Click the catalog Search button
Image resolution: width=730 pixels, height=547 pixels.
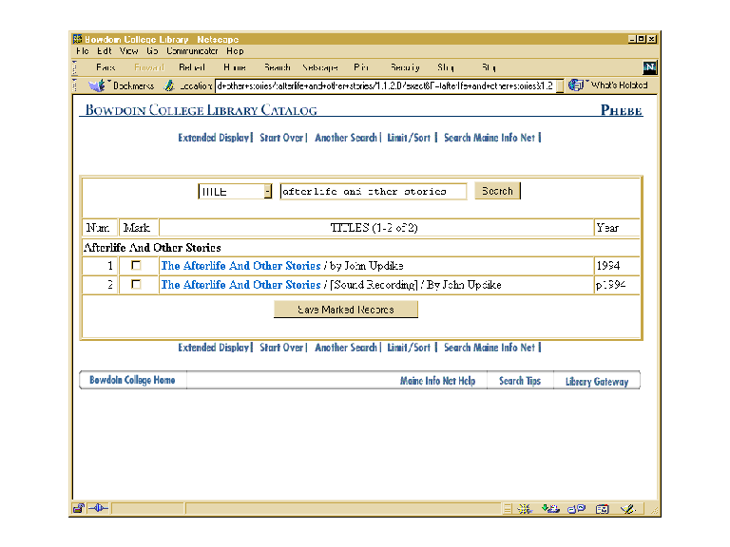pyautogui.click(x=497, y=191)
